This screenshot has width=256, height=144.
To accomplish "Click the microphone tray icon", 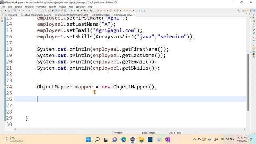I will [210, 139].
